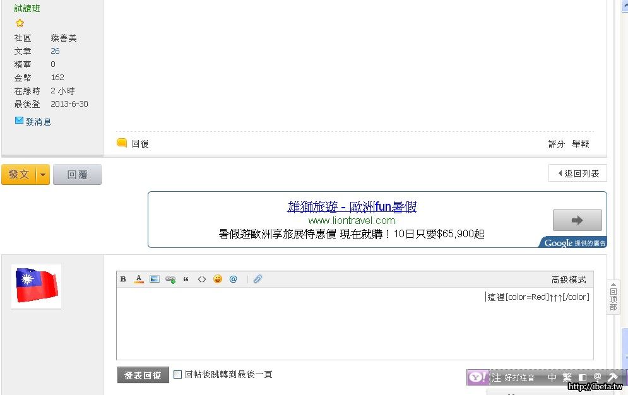The height and width of the screenshot is (395, 628).
Task: Switch to 高級模式 advanced editor
Action: [569, 280]
